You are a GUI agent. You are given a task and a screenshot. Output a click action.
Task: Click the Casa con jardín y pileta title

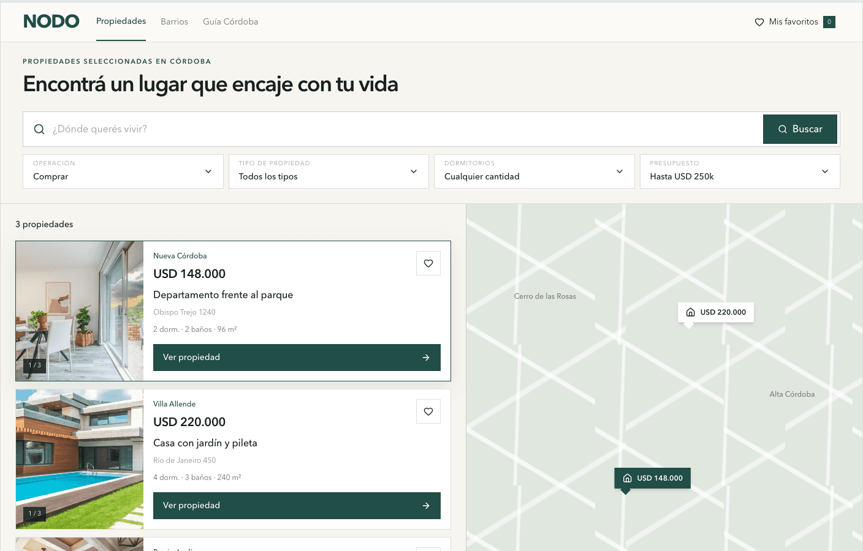[205, 443]
